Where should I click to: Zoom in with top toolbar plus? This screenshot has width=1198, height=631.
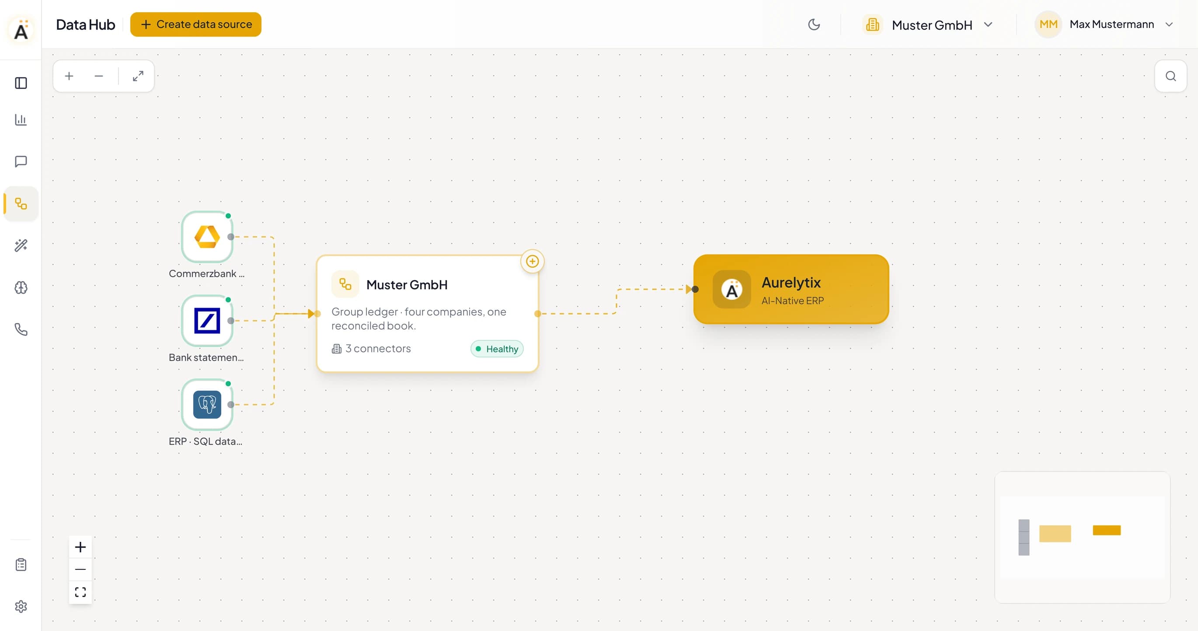pos(69,76)
